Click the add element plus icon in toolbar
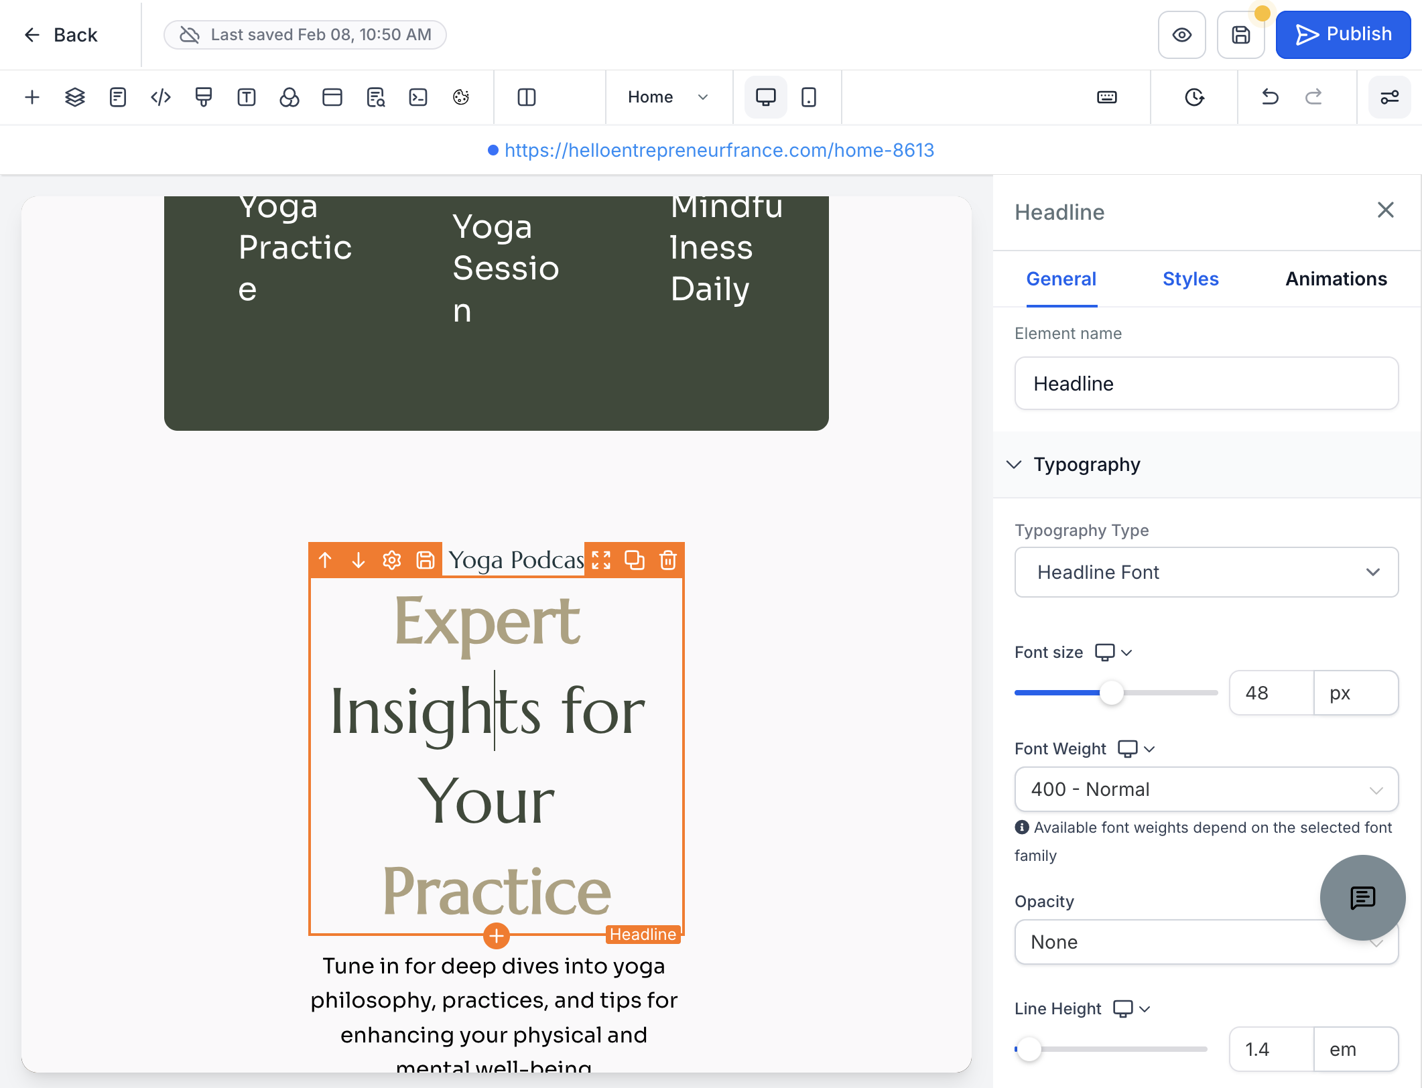 [32, 97]
